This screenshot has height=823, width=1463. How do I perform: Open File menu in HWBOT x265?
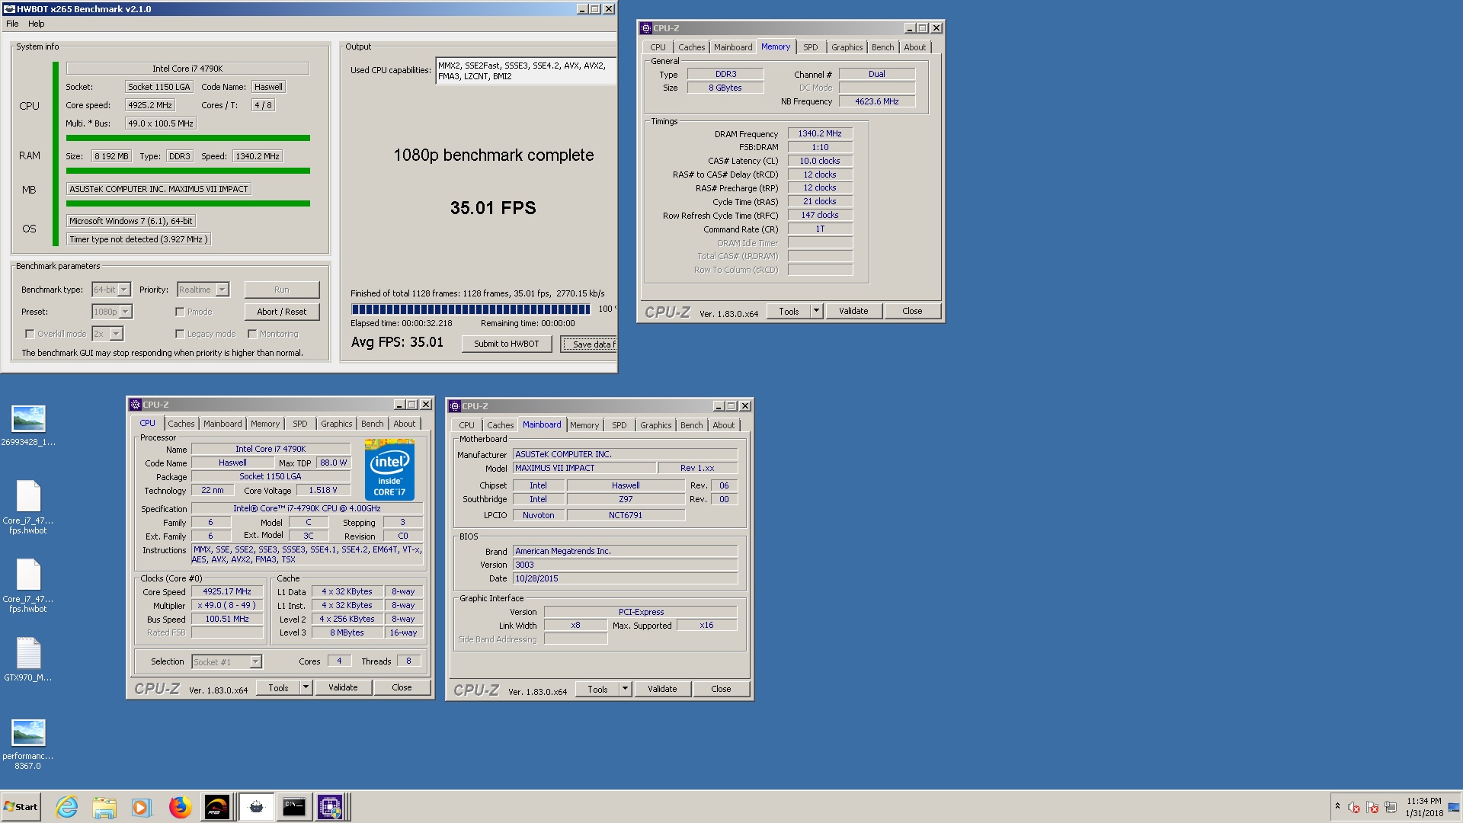pos(12,24)
